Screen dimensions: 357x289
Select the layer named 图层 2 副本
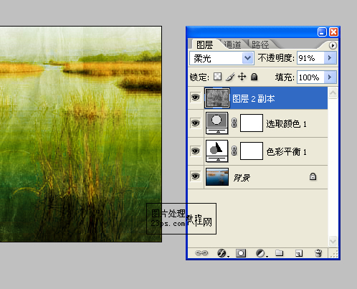254,99
